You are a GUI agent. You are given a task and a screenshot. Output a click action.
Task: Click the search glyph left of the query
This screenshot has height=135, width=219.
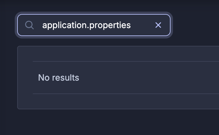[x=29, y=25]
